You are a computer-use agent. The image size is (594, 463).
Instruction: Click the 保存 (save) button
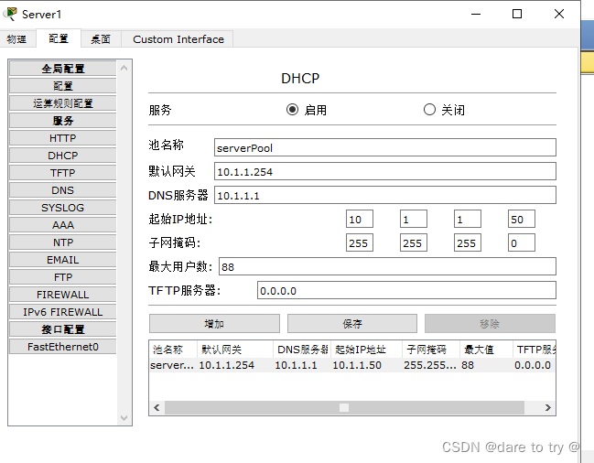352,324
